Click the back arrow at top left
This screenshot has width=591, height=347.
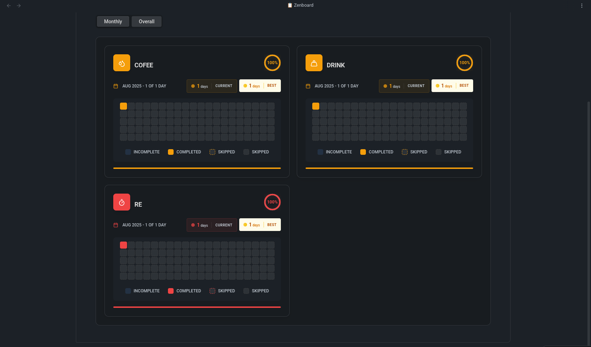(x=8, y=5)
